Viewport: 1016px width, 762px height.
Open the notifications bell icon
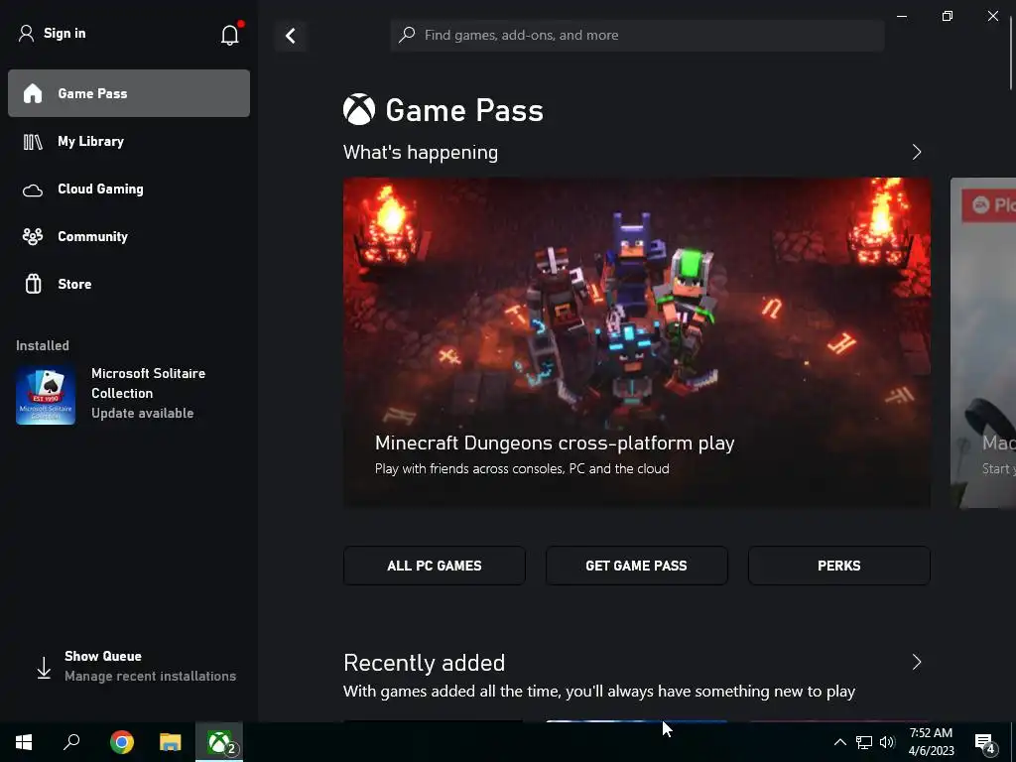pos(230,35)
